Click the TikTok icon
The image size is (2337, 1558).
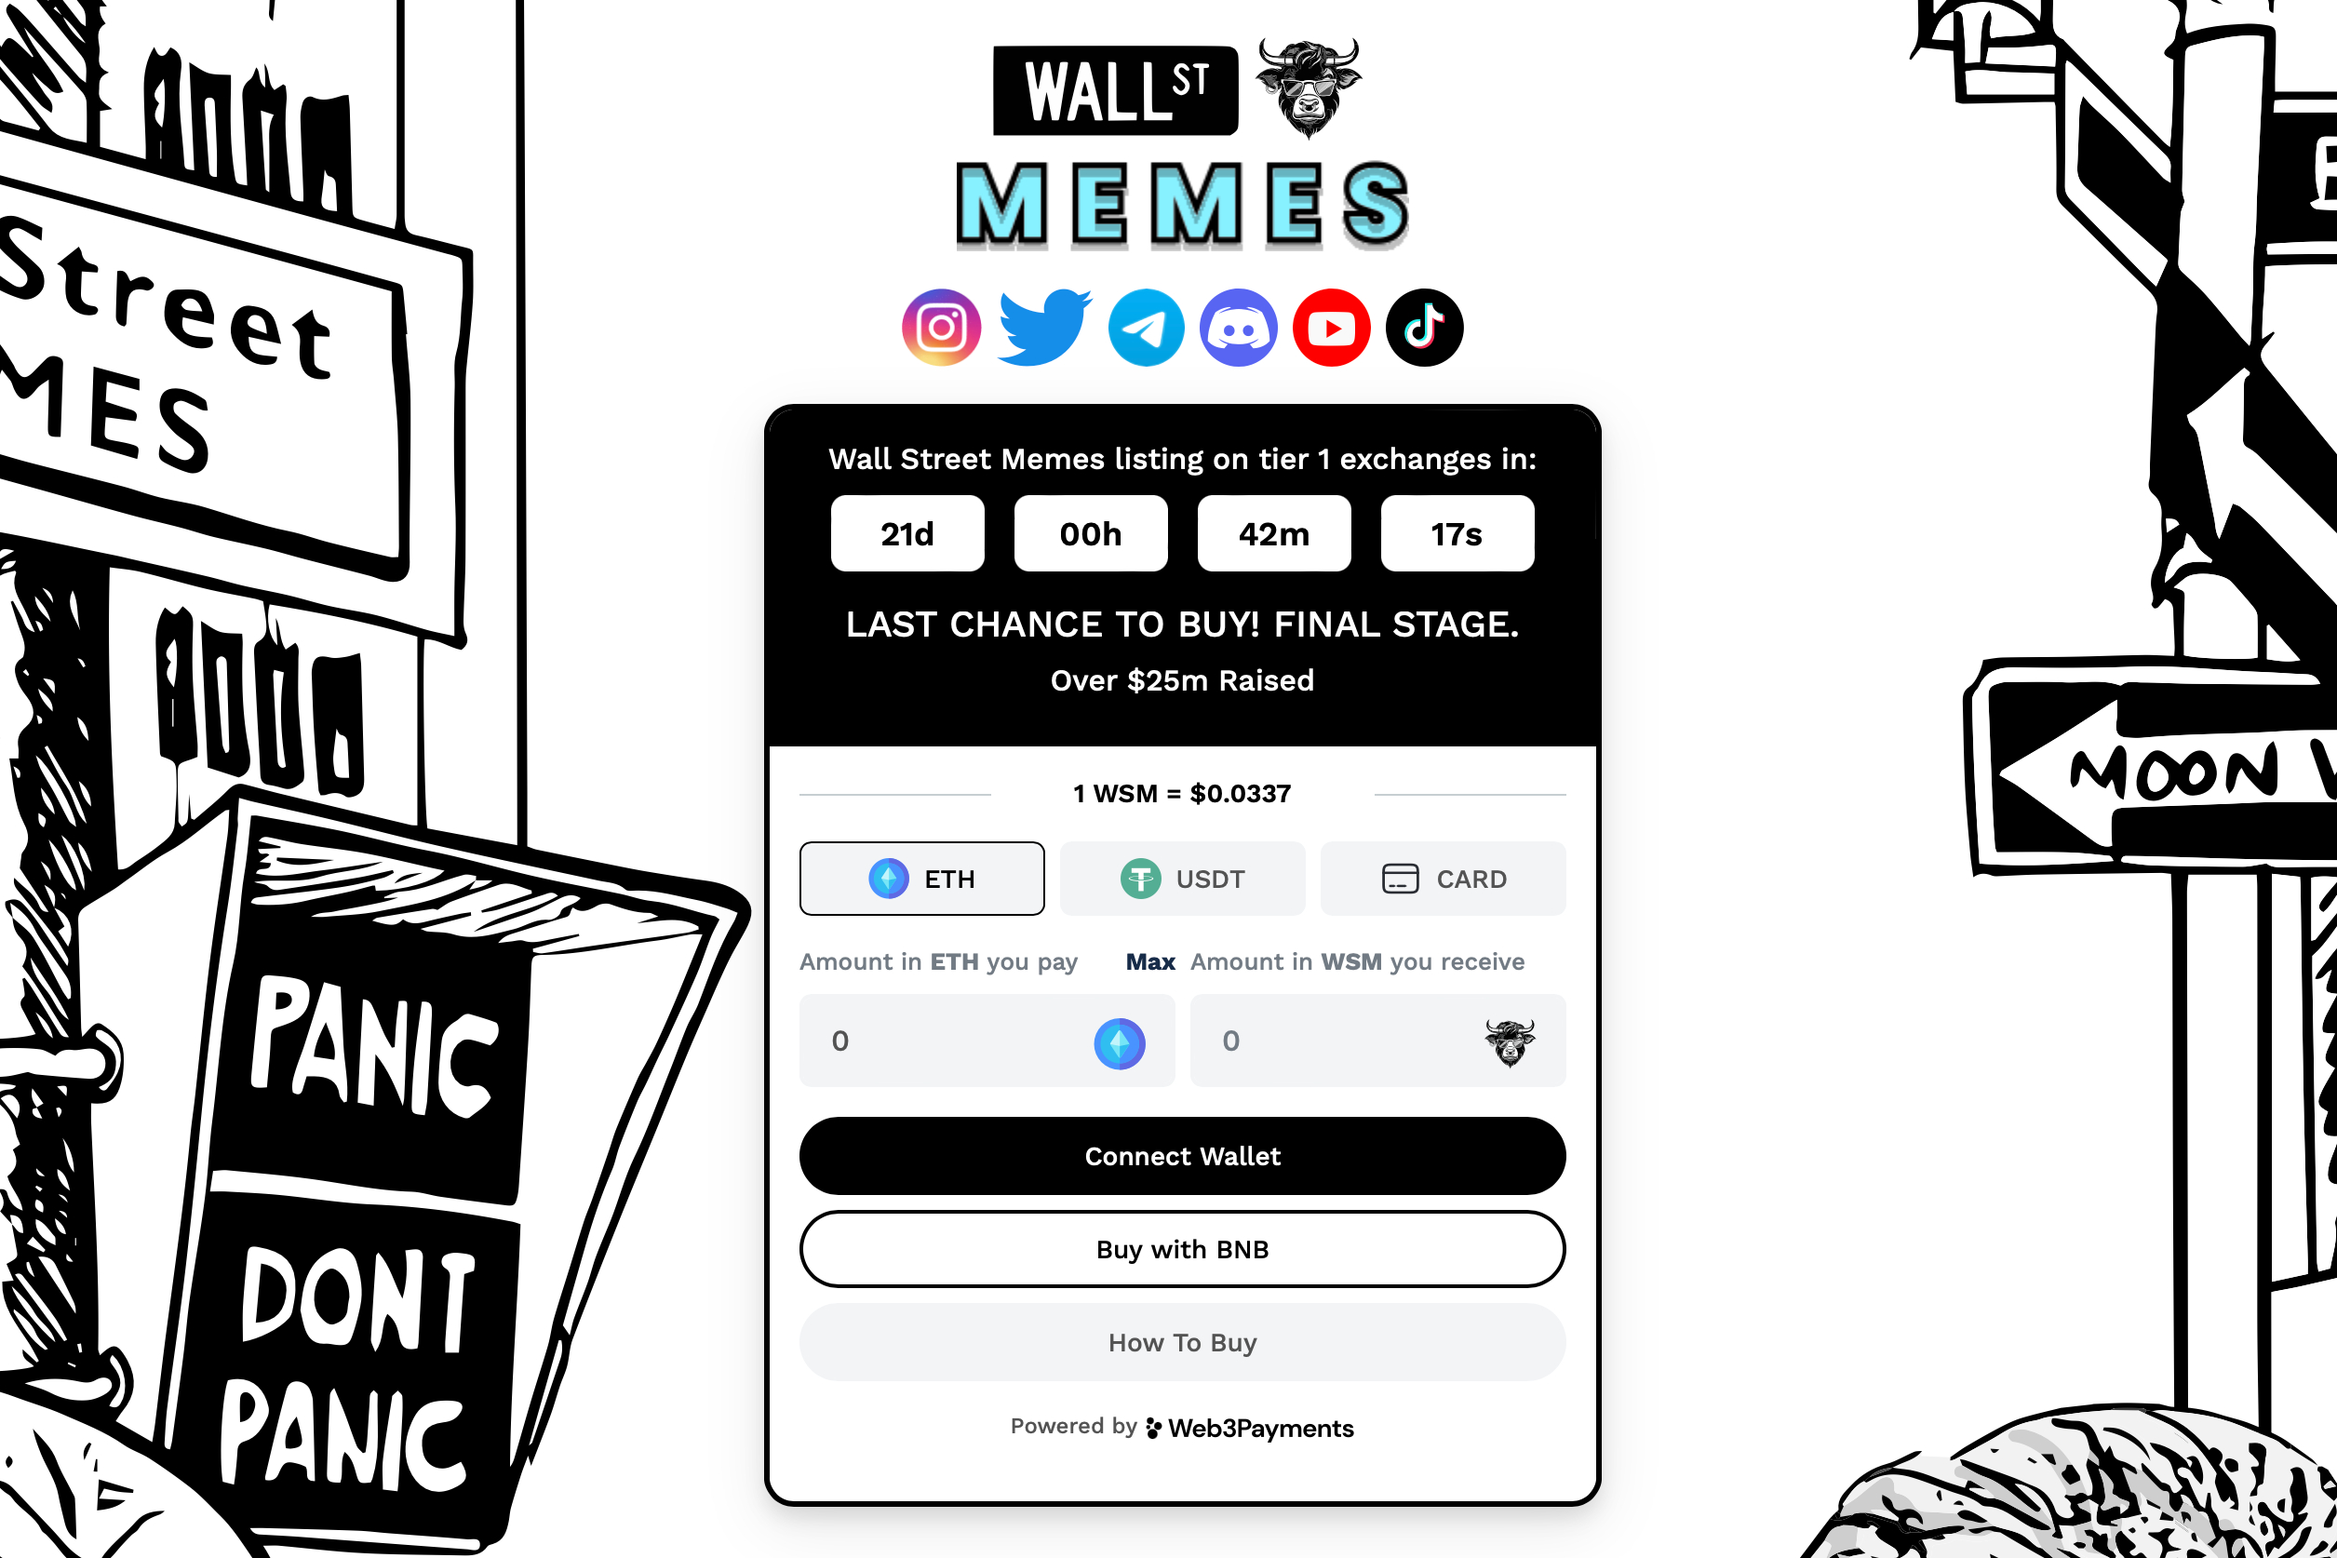[1426, 329]
